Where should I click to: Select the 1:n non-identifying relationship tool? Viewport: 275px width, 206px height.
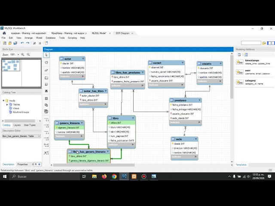tap(46, 126)
